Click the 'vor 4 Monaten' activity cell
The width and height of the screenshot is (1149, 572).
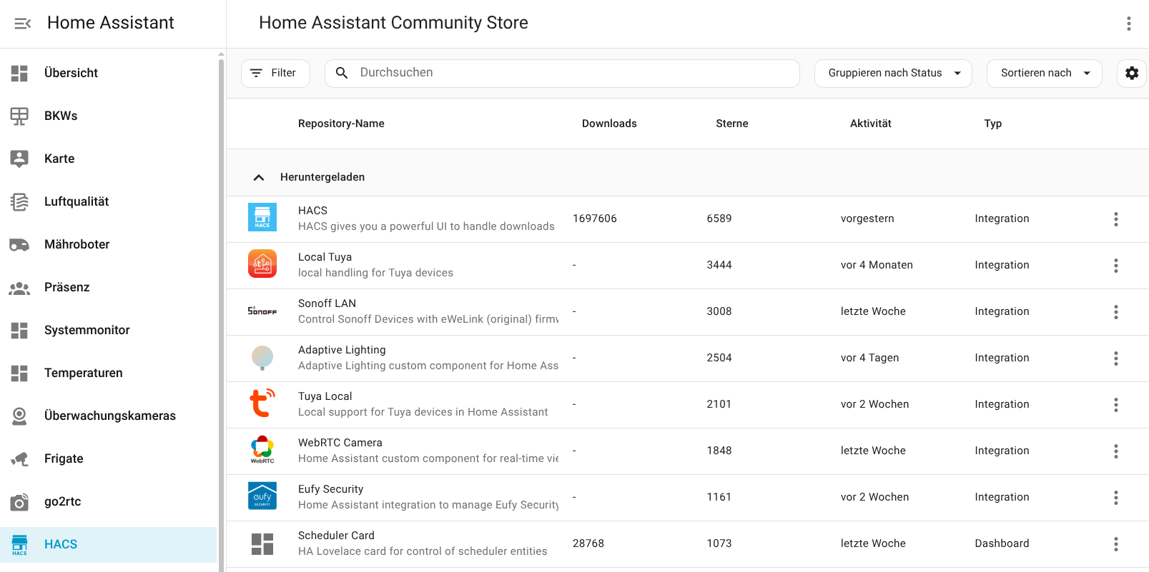877,265
